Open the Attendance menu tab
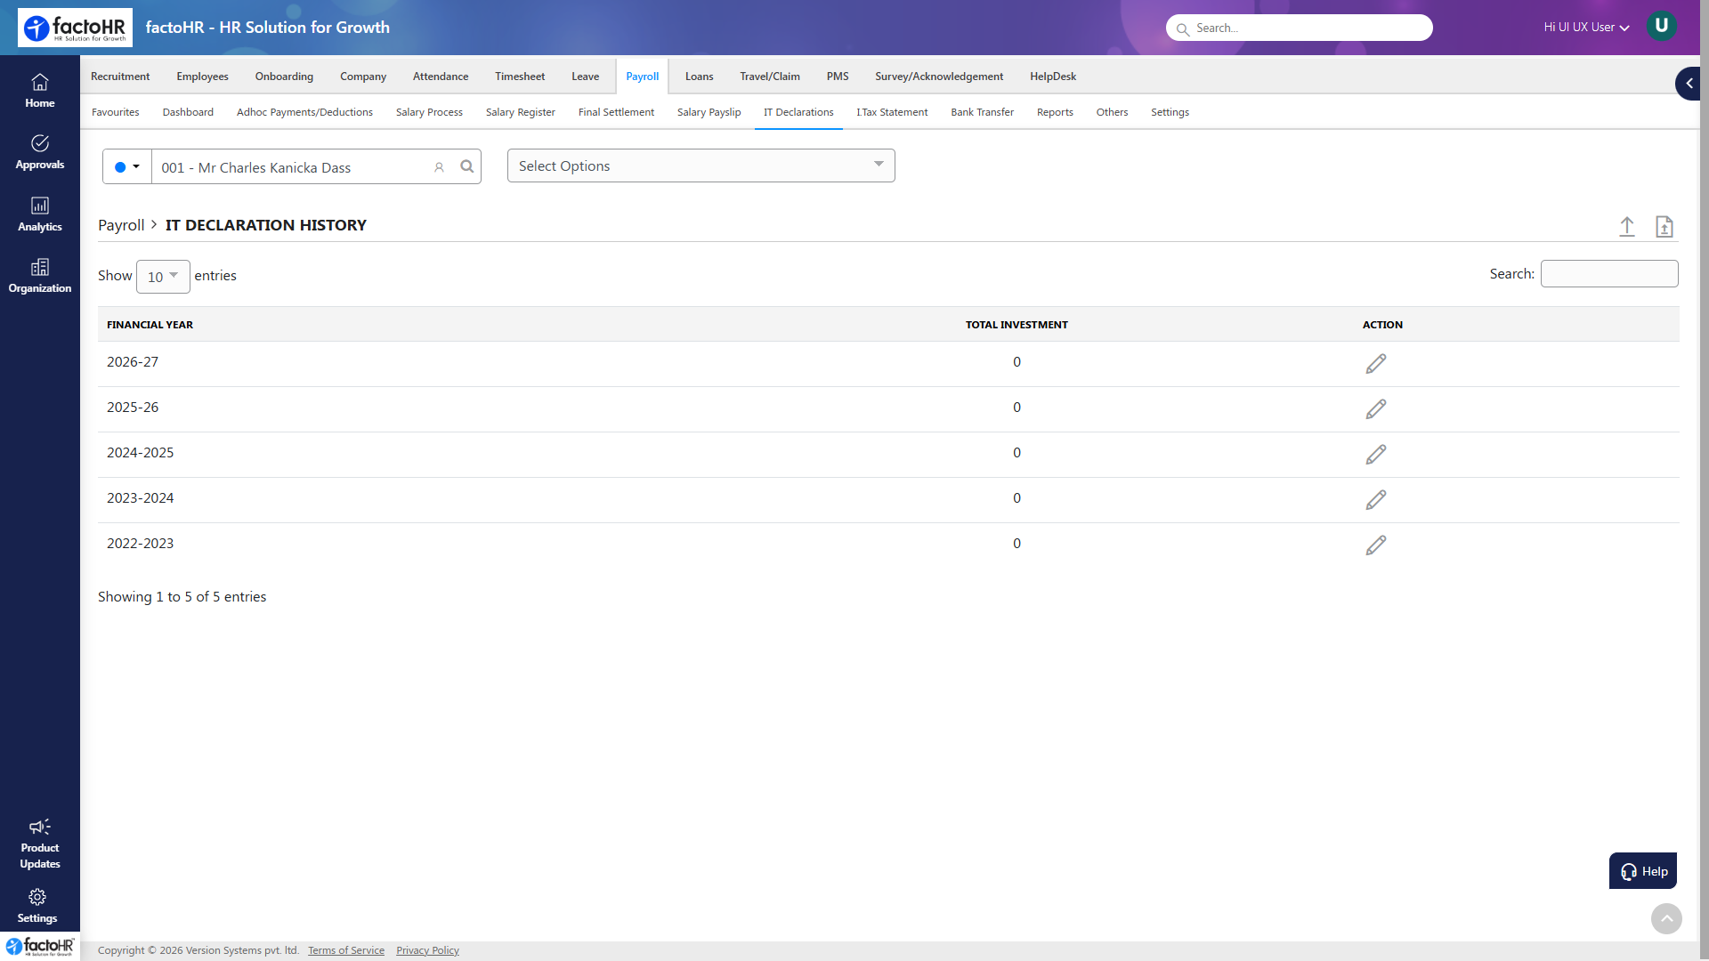 441,77
